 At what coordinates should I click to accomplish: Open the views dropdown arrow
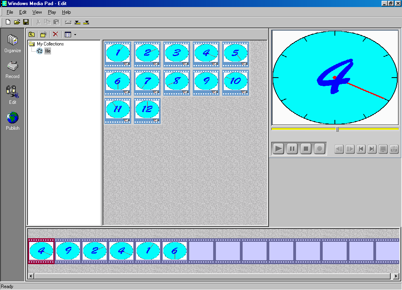pyautogui.click(x=75, y=34)
